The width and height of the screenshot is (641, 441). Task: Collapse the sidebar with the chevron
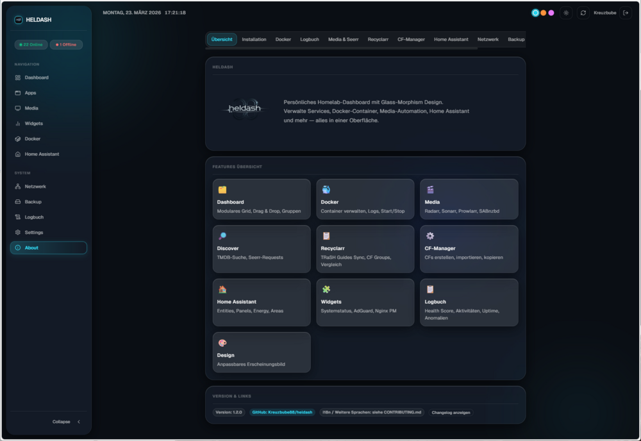78,422
